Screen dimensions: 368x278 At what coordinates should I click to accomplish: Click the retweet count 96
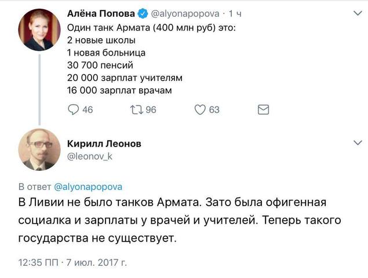coord(151,110)
